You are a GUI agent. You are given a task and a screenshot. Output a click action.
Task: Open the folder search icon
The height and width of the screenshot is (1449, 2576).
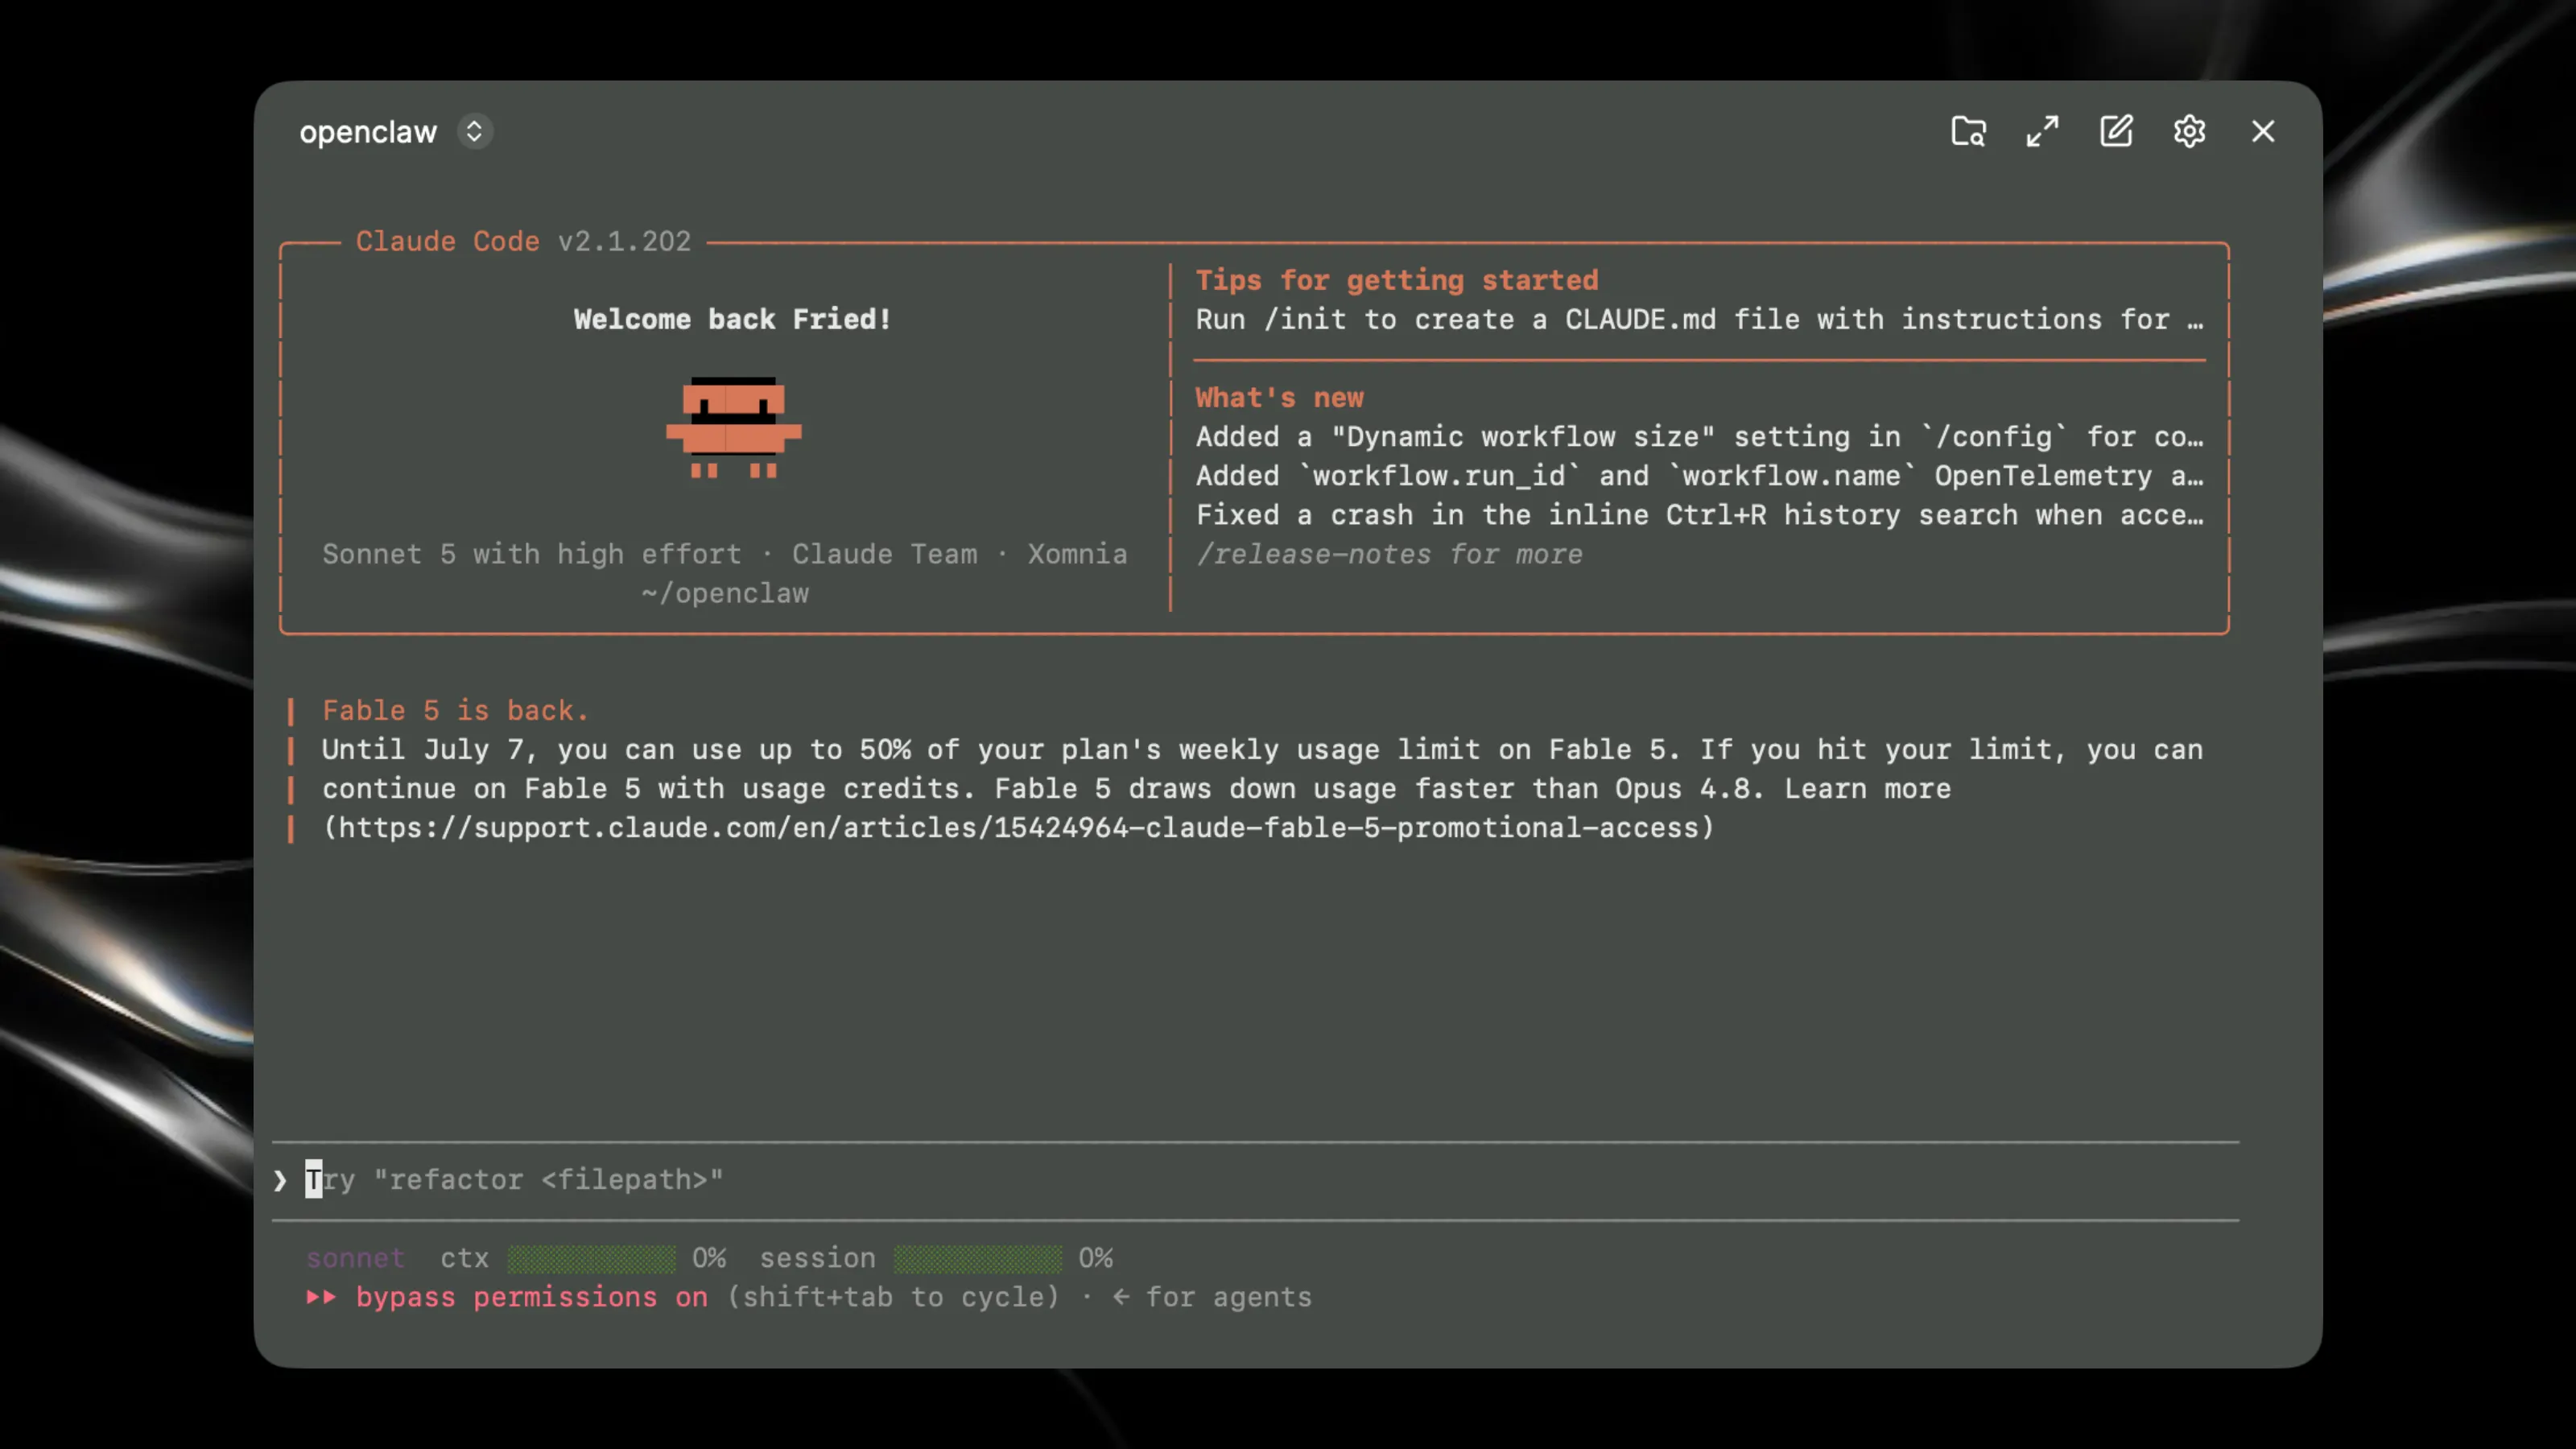coord(1968,131)
